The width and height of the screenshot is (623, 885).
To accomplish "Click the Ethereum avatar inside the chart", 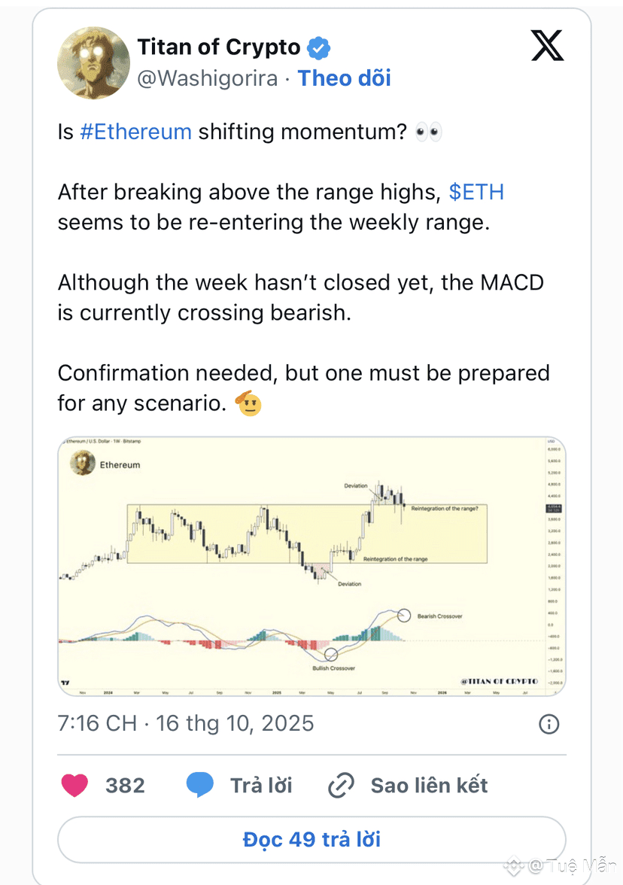I will pos(81,464).
